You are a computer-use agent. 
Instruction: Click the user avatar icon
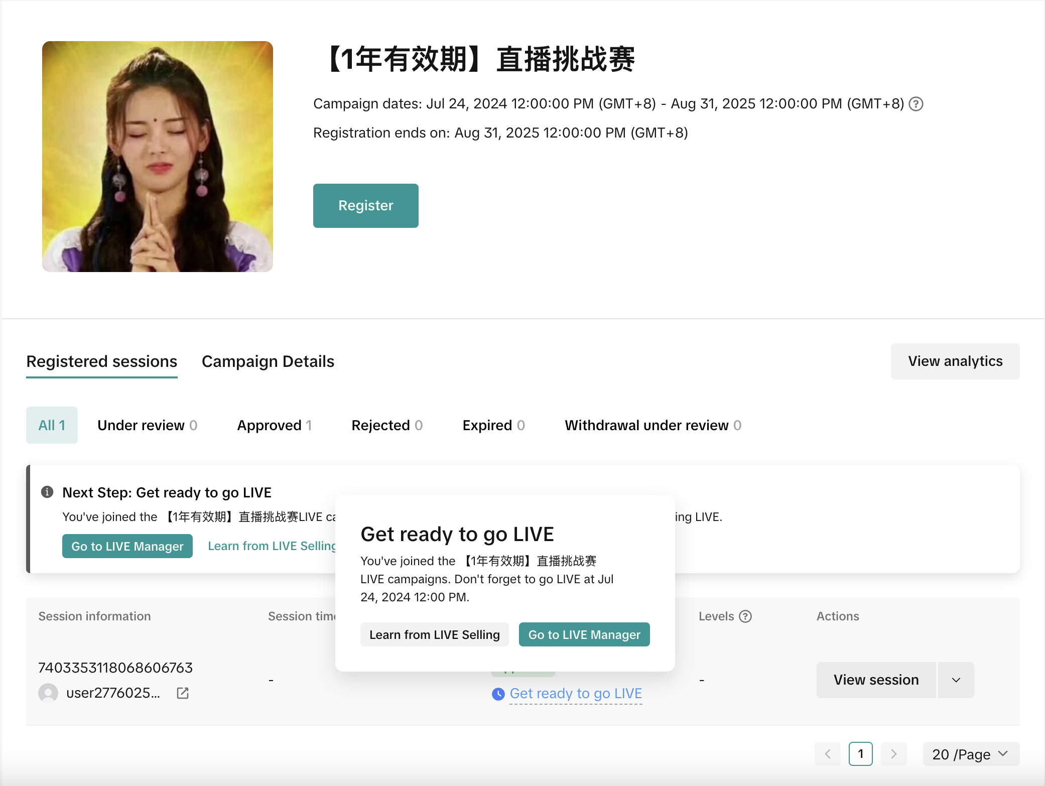[x=48, y=693]
